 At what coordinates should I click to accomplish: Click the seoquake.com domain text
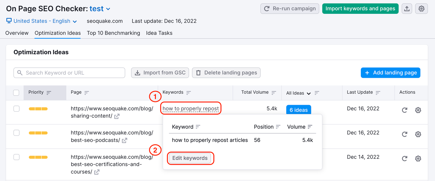[x=105, y=21]
